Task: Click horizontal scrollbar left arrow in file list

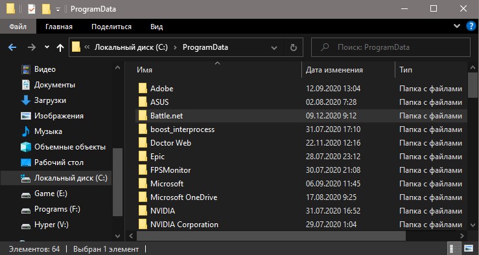Action: click(131, 236)
